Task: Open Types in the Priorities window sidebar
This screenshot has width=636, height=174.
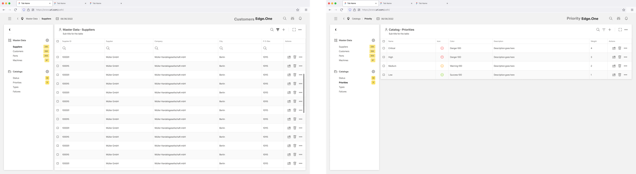Action: coord(342,87)
